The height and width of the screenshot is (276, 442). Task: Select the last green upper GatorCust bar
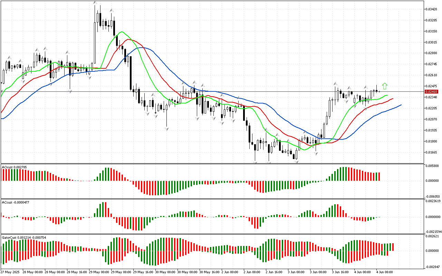(390, 247)
